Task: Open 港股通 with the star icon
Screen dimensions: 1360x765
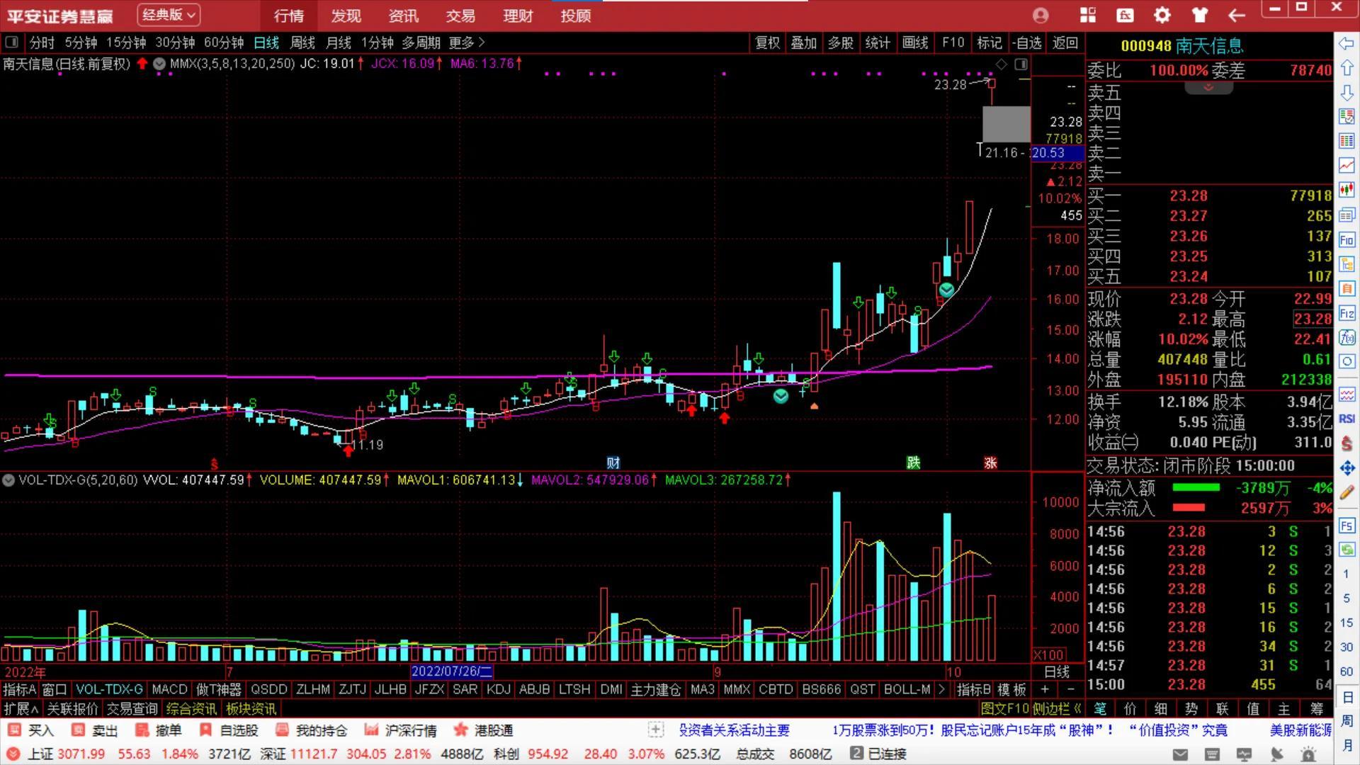Action: point(483,730)
